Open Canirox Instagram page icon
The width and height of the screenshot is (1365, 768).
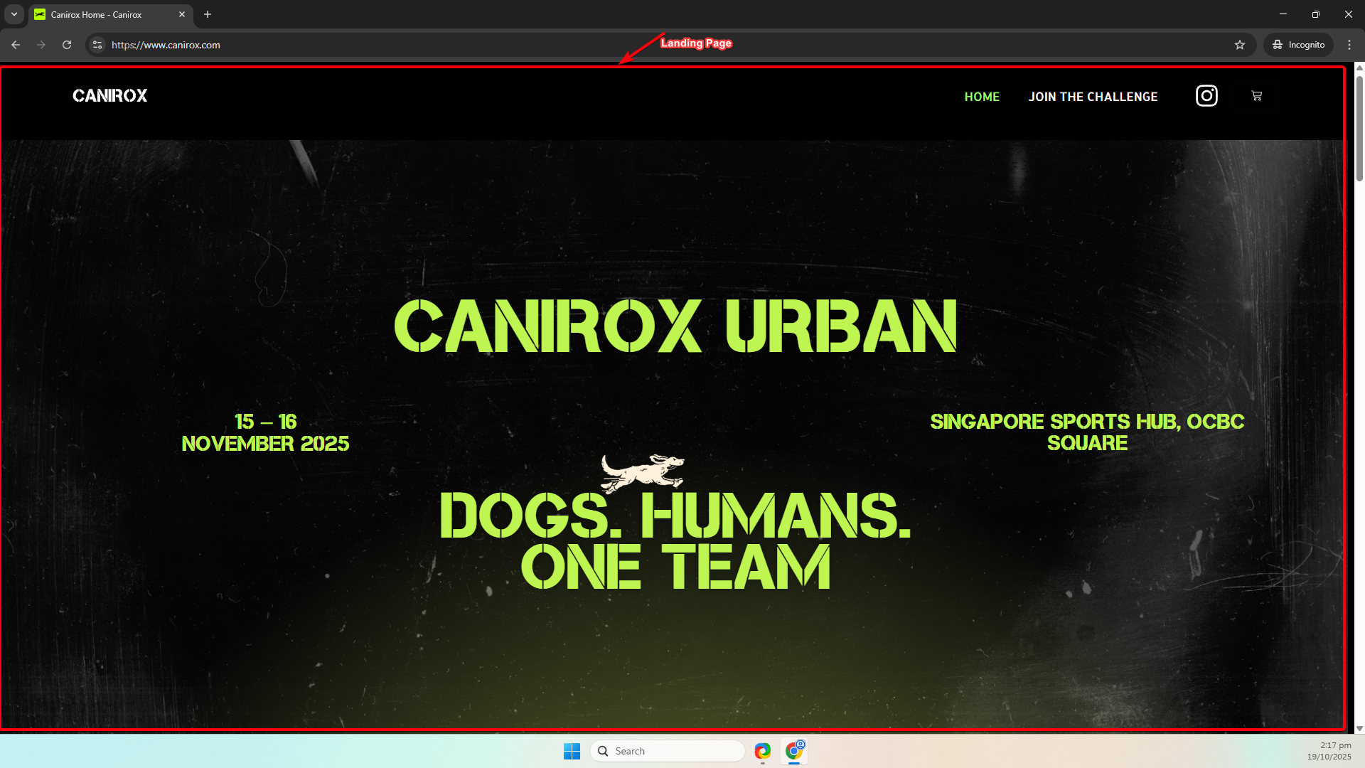pyautogui.click(x=1206, y=95)
